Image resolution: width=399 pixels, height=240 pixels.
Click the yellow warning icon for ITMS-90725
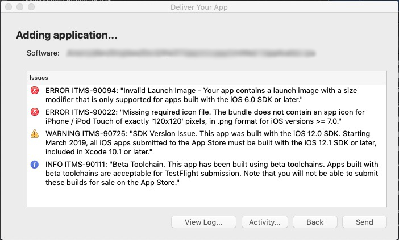click(35, 134)
